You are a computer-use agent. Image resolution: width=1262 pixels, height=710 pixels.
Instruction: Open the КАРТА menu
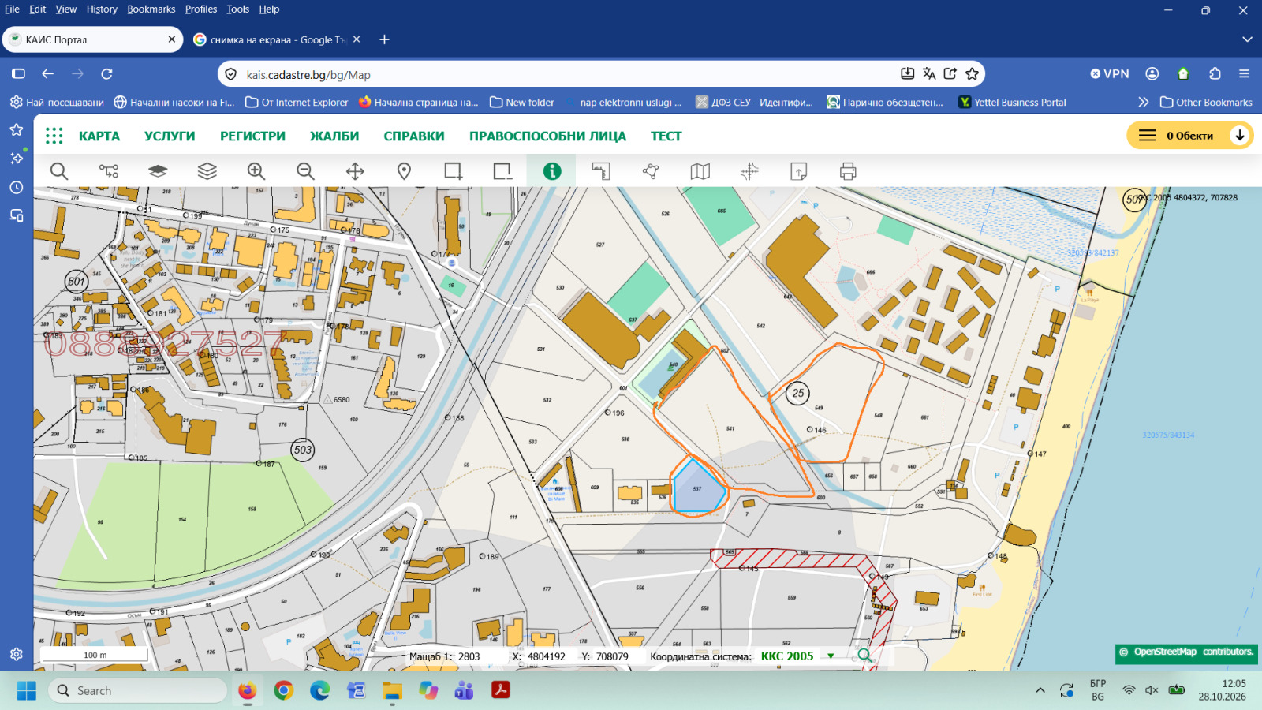pos(99,136)
